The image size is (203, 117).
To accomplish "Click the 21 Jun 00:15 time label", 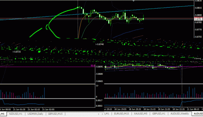I will (193, 109).
